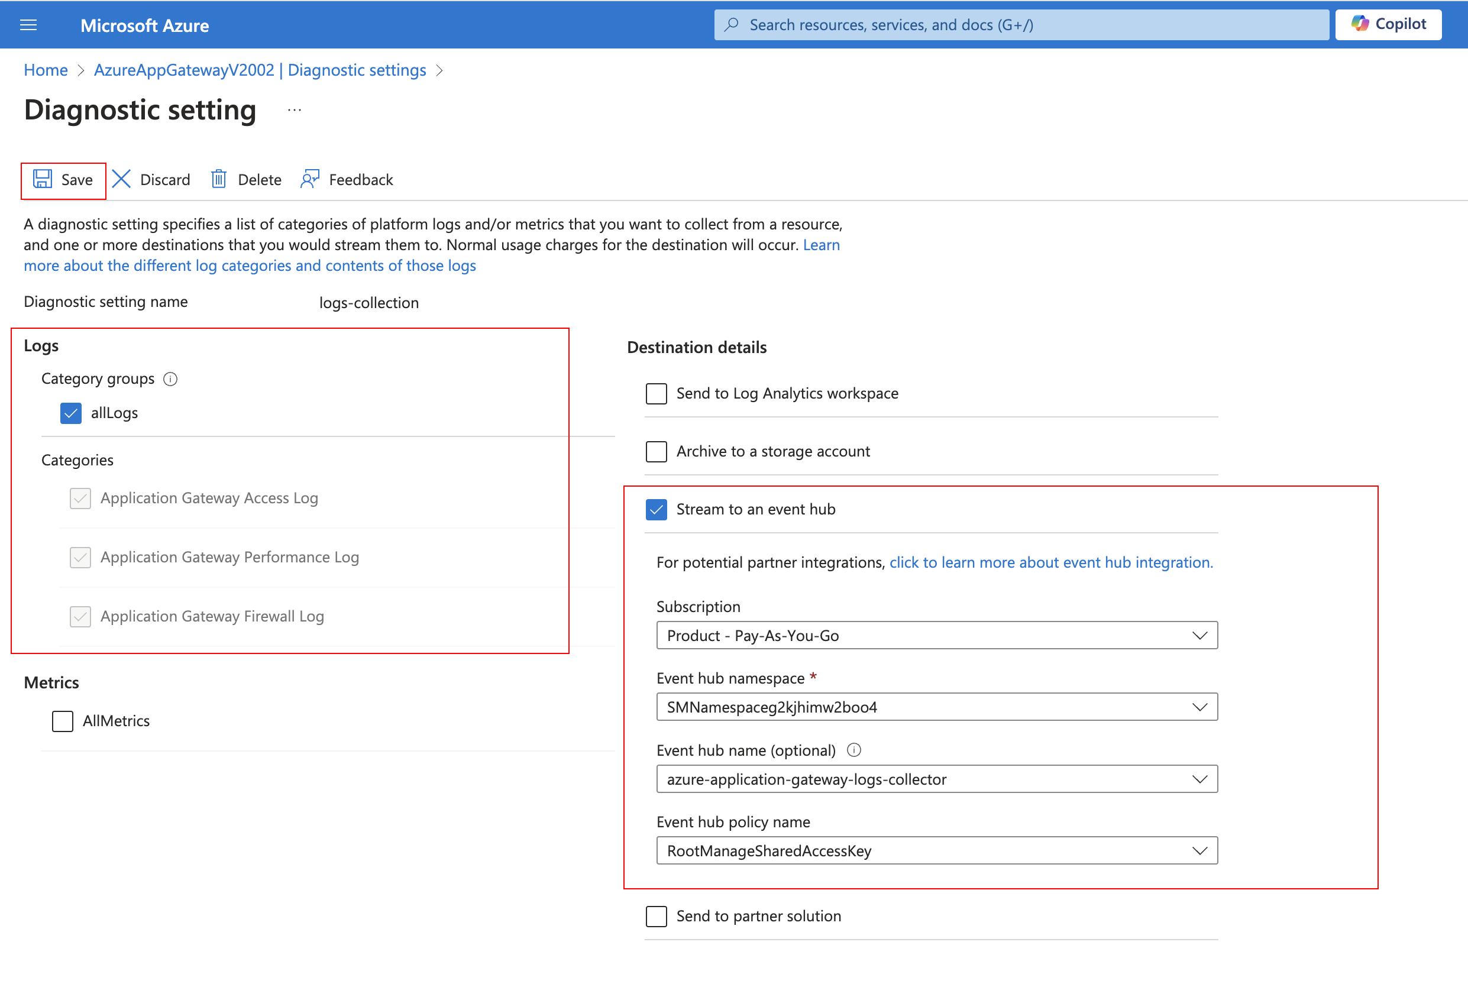The image size is (1468, 997).
Task: Click the search magnifier in the search bar
Action: coord(732,24)
